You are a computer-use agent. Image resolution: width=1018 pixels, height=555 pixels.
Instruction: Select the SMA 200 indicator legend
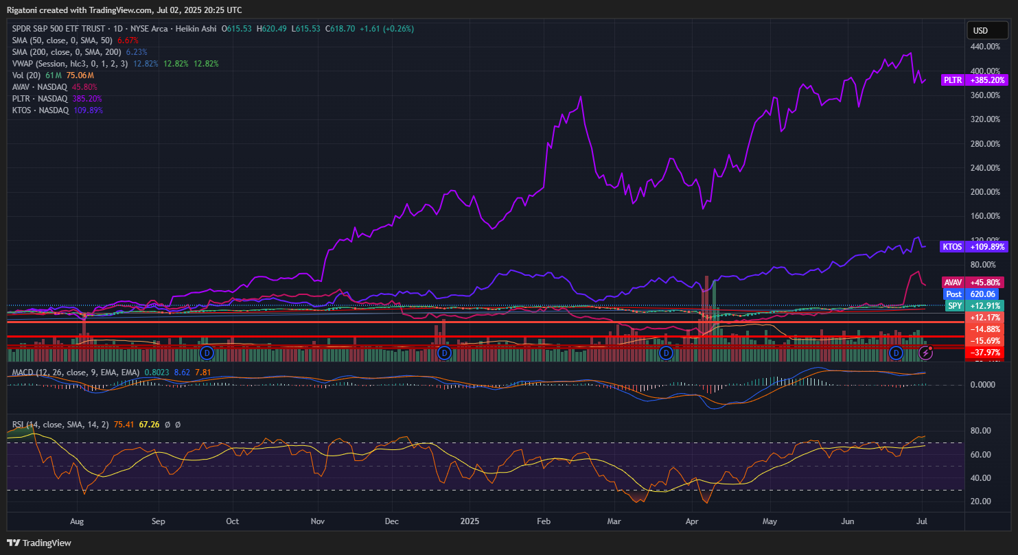(x=67, y=52)
